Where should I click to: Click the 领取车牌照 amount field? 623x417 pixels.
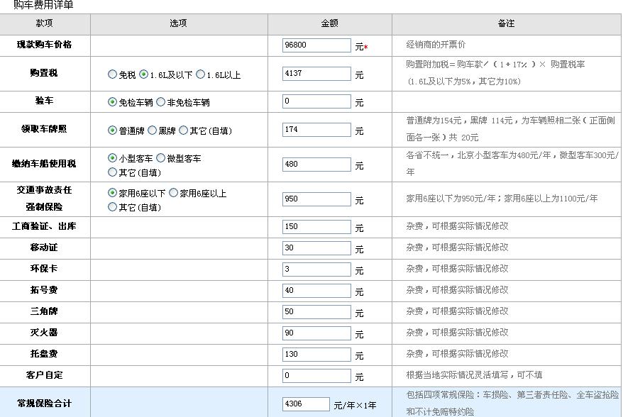[x=316, y=130]
